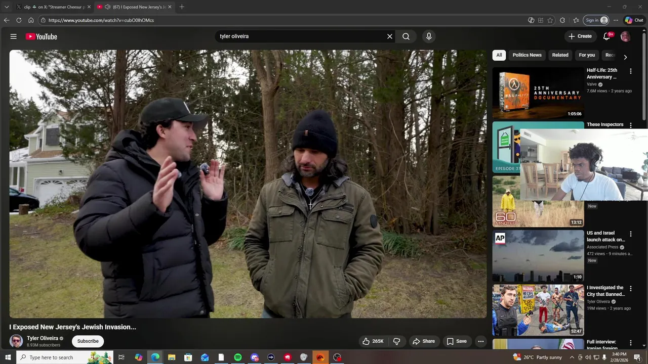648x364 pixels.
Task: Open Windows Start menu
Action: click(x=8, y=357)
